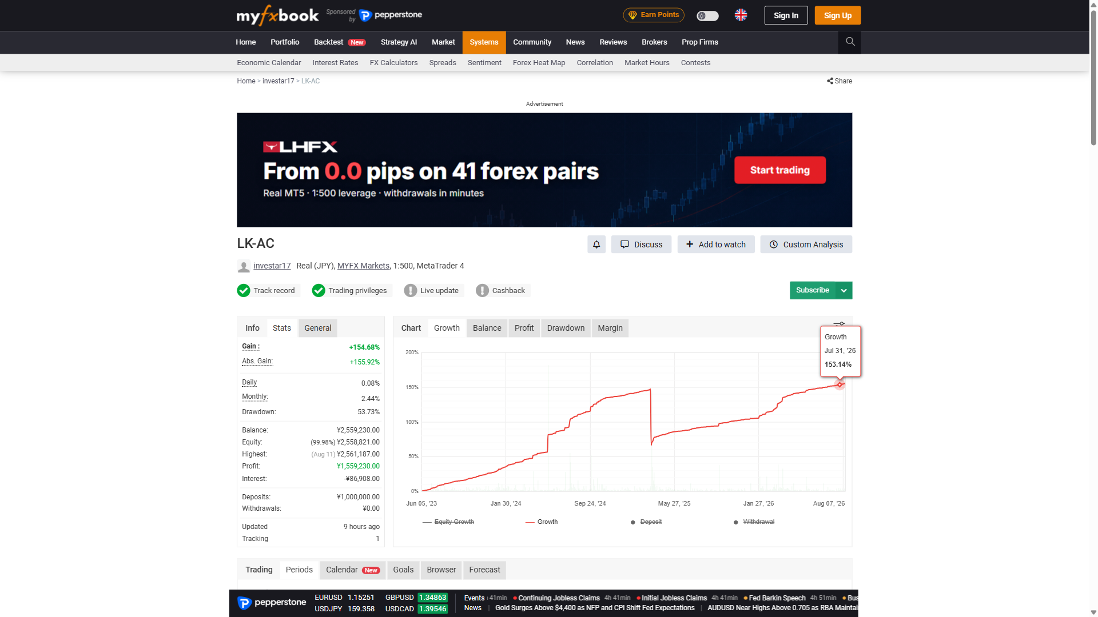Click the Earn Points button

click(x=654, y=15)
